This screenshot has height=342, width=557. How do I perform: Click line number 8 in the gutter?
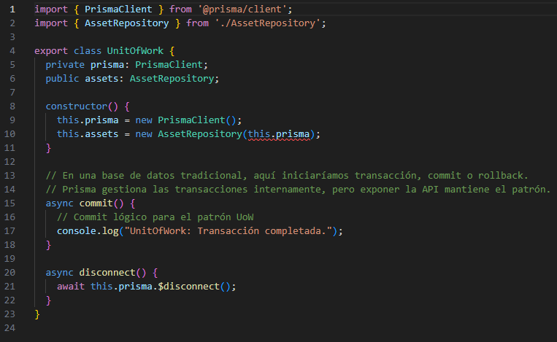tap(12, 106)
